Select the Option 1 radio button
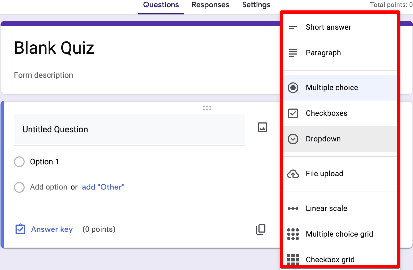The height and width of the screenshot is (270, 413). [19, 162]
